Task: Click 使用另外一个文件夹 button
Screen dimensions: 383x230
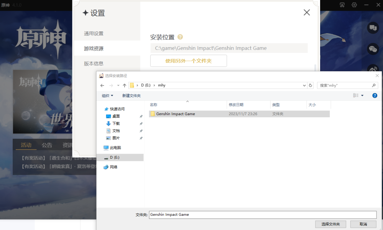Action: [189, 61]
